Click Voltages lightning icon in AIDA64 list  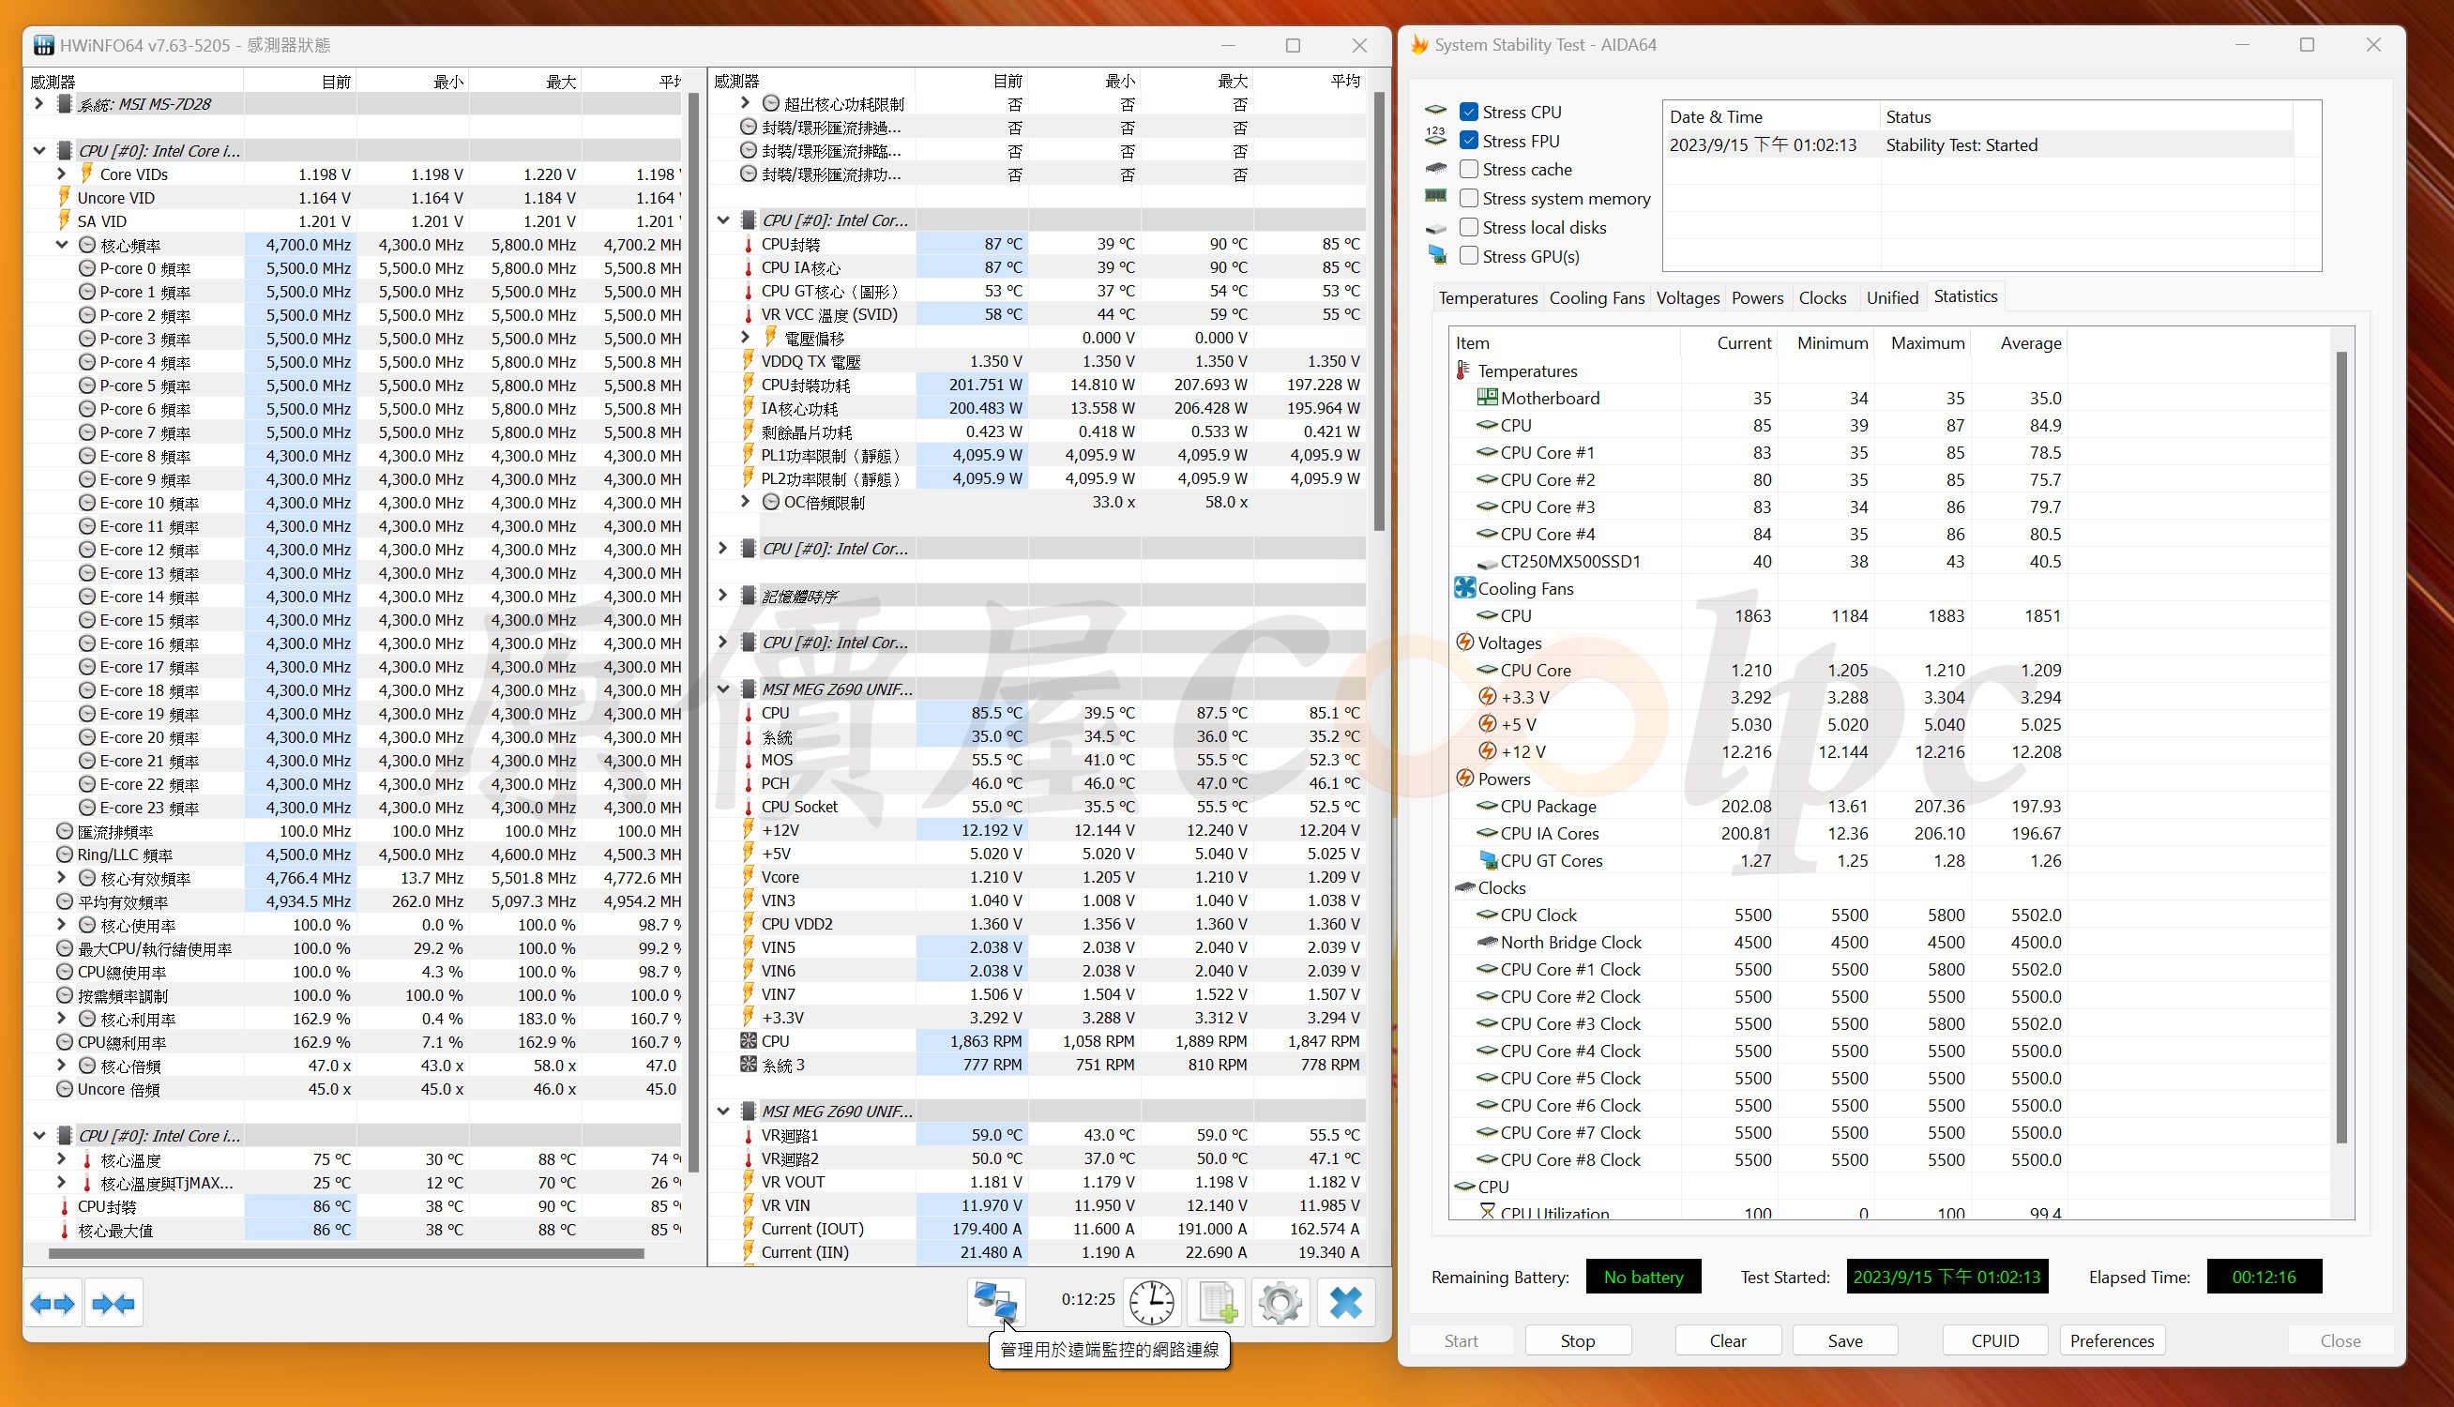(1464, 643)
